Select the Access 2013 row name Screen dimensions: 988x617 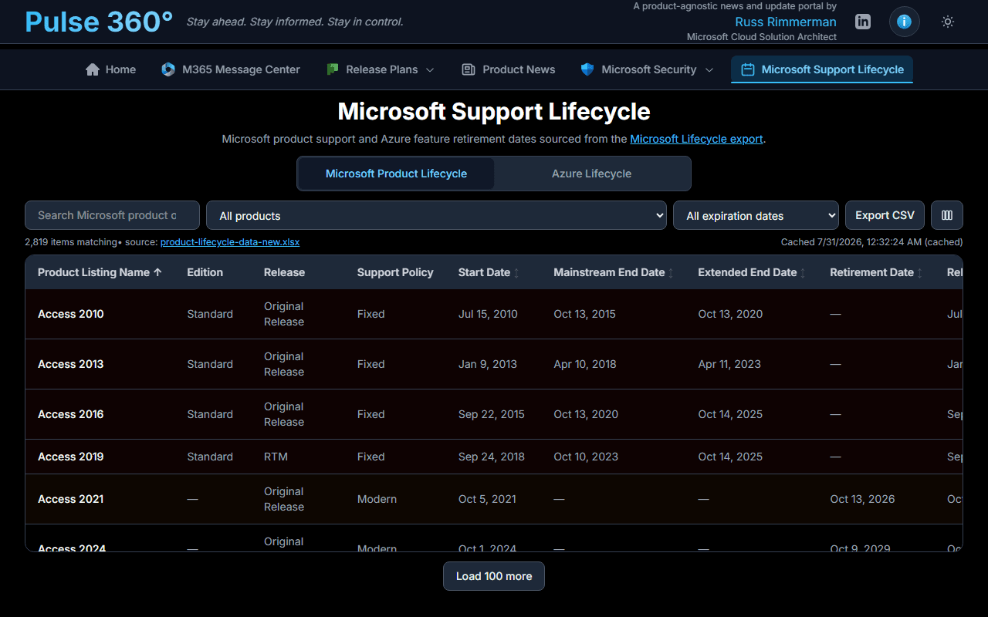click(70, 364)
